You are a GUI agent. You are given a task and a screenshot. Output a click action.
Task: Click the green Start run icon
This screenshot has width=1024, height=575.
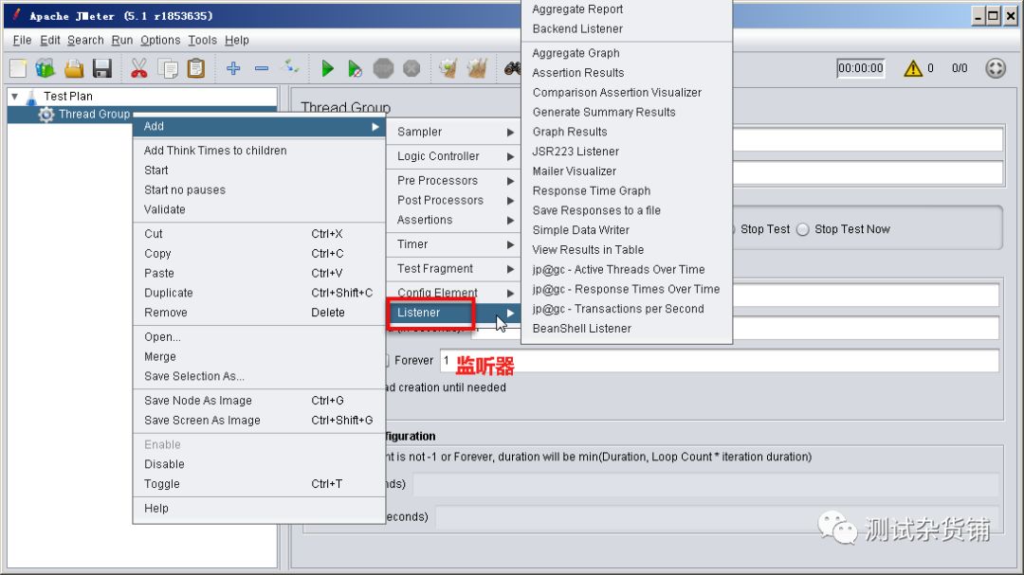click(x=327, y=68)
